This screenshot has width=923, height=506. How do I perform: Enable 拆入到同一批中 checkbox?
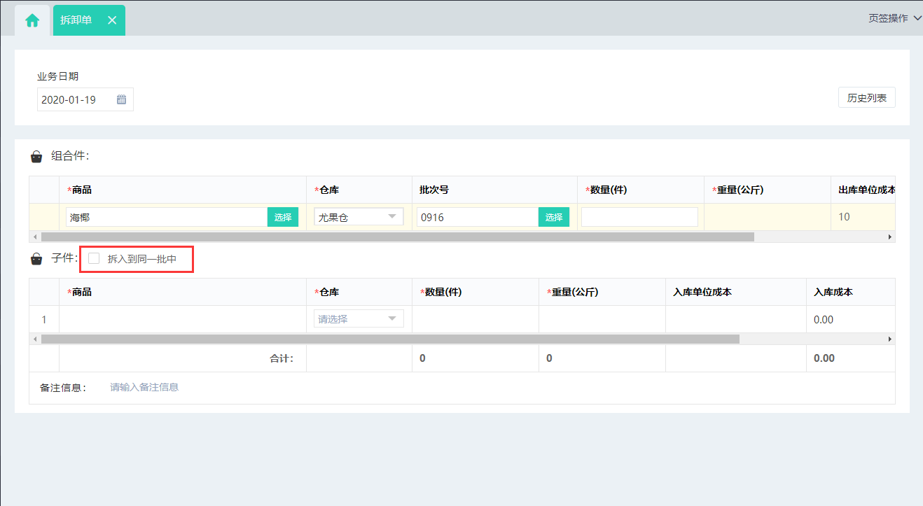(x=94, y=259)
